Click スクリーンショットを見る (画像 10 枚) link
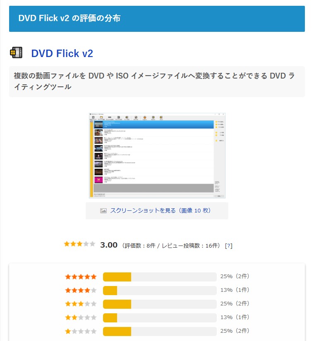Screen dimensions: 314x341 click(x=161, y=210)
